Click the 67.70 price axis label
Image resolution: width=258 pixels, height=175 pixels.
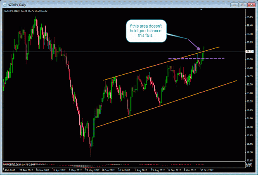250,34
